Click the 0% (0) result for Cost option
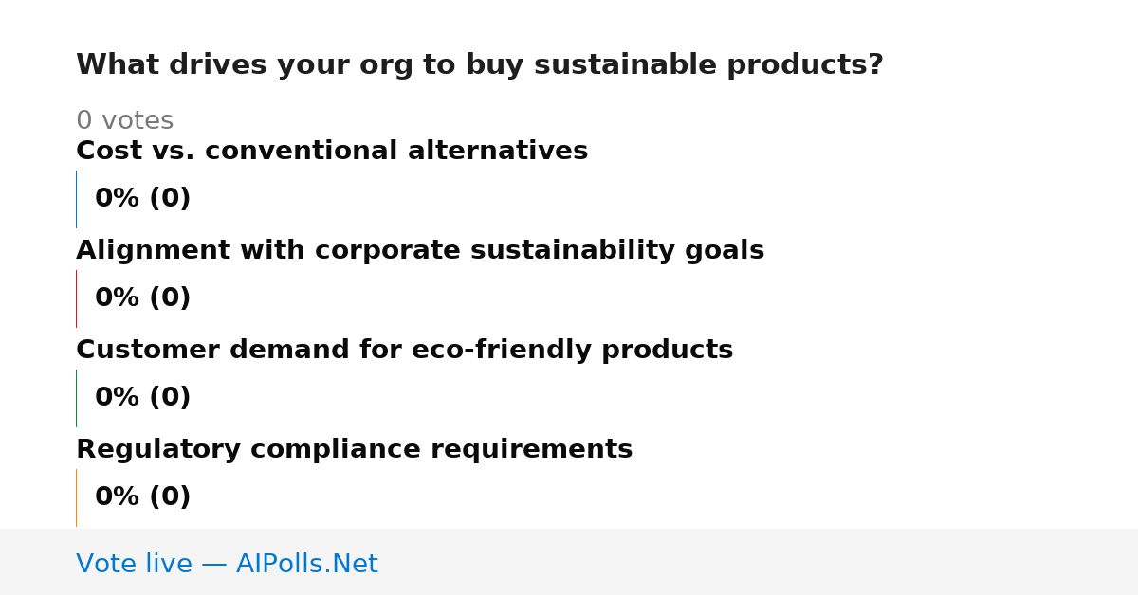This screenshot has width=1138, height=595. pos(142,199)
